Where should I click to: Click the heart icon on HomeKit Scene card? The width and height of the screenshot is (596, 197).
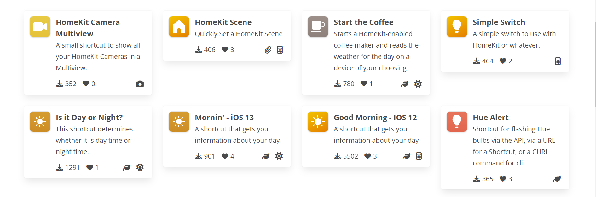225,49
